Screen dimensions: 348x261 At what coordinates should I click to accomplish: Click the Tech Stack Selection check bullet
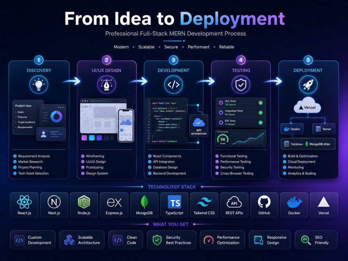point(15,173)
